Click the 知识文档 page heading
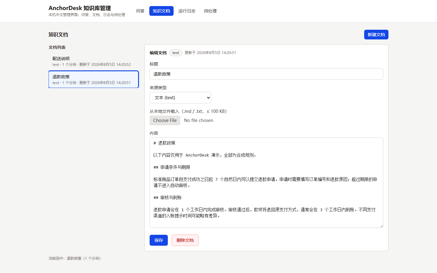Screen dimensions: 437x273 pyautogui.click(x=58, y=35)
